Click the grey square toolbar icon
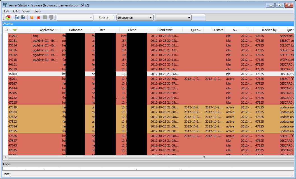The width and height of the screenshot is (296, 179). click(x=45, y=17)
